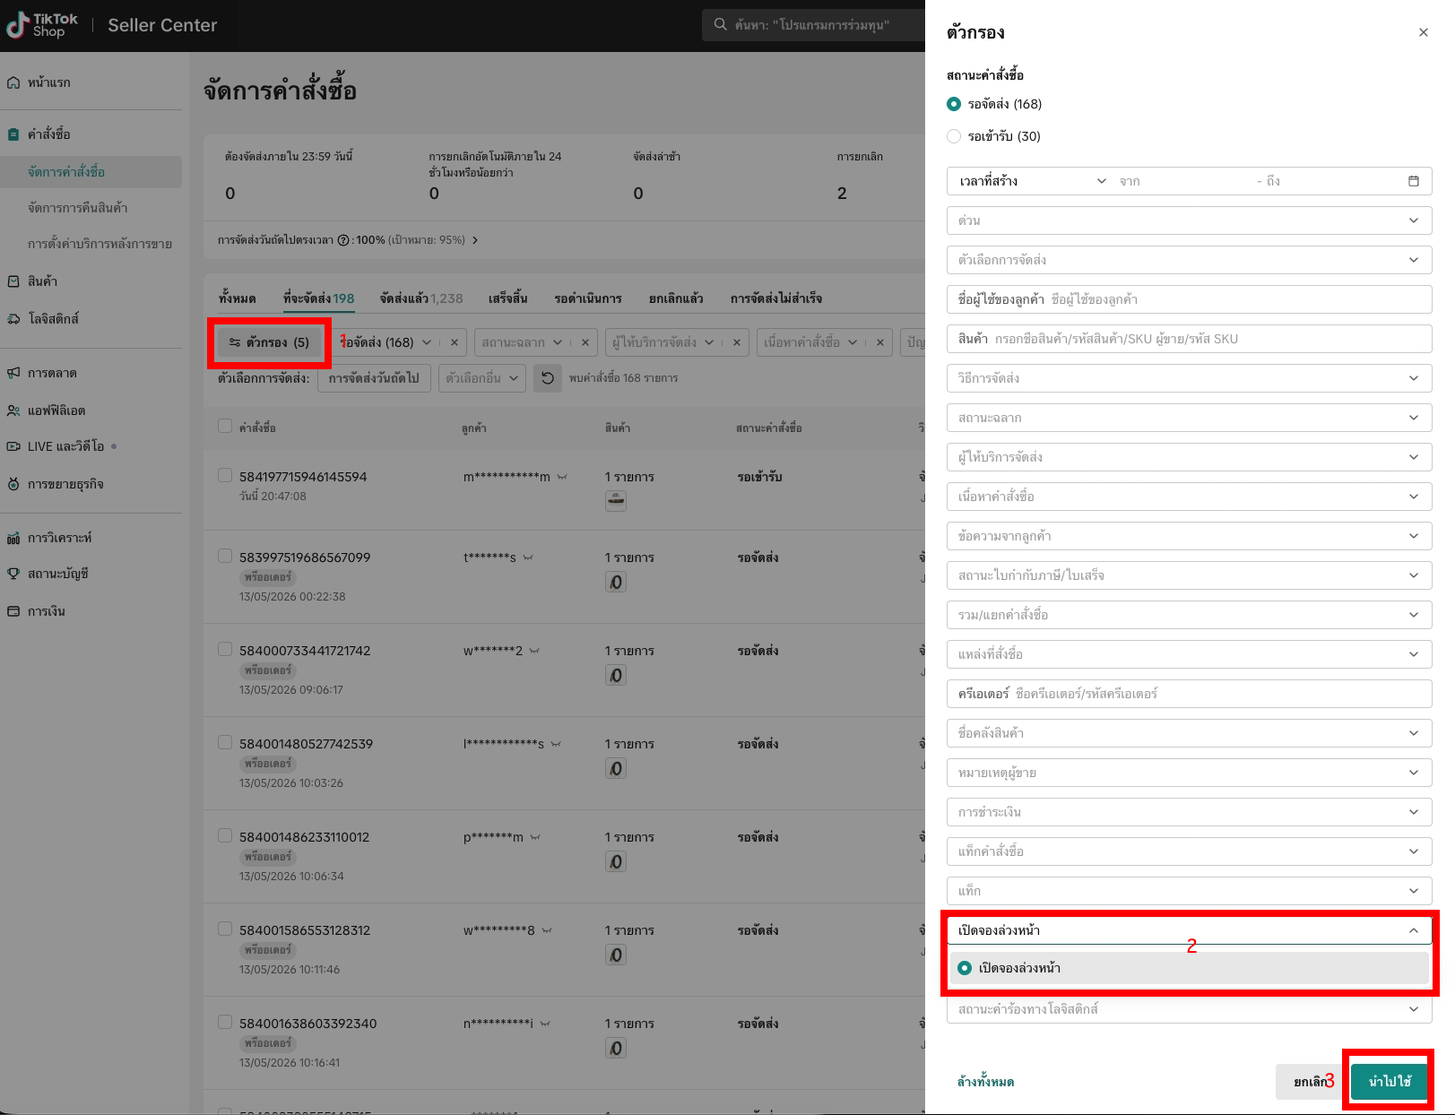This screenshot has width=1455, height=1115.
Task: Select the รอจัดส่ง (168) radio option
Action: tap(954, 104)
